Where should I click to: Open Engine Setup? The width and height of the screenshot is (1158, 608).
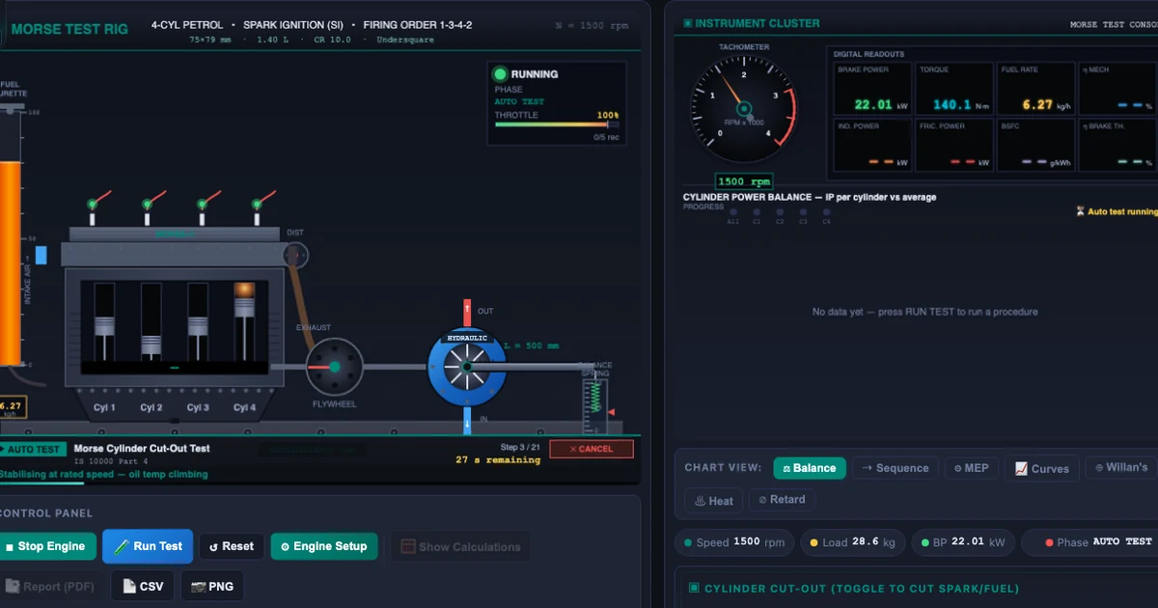pyautogui.click(x=323, y=546)
